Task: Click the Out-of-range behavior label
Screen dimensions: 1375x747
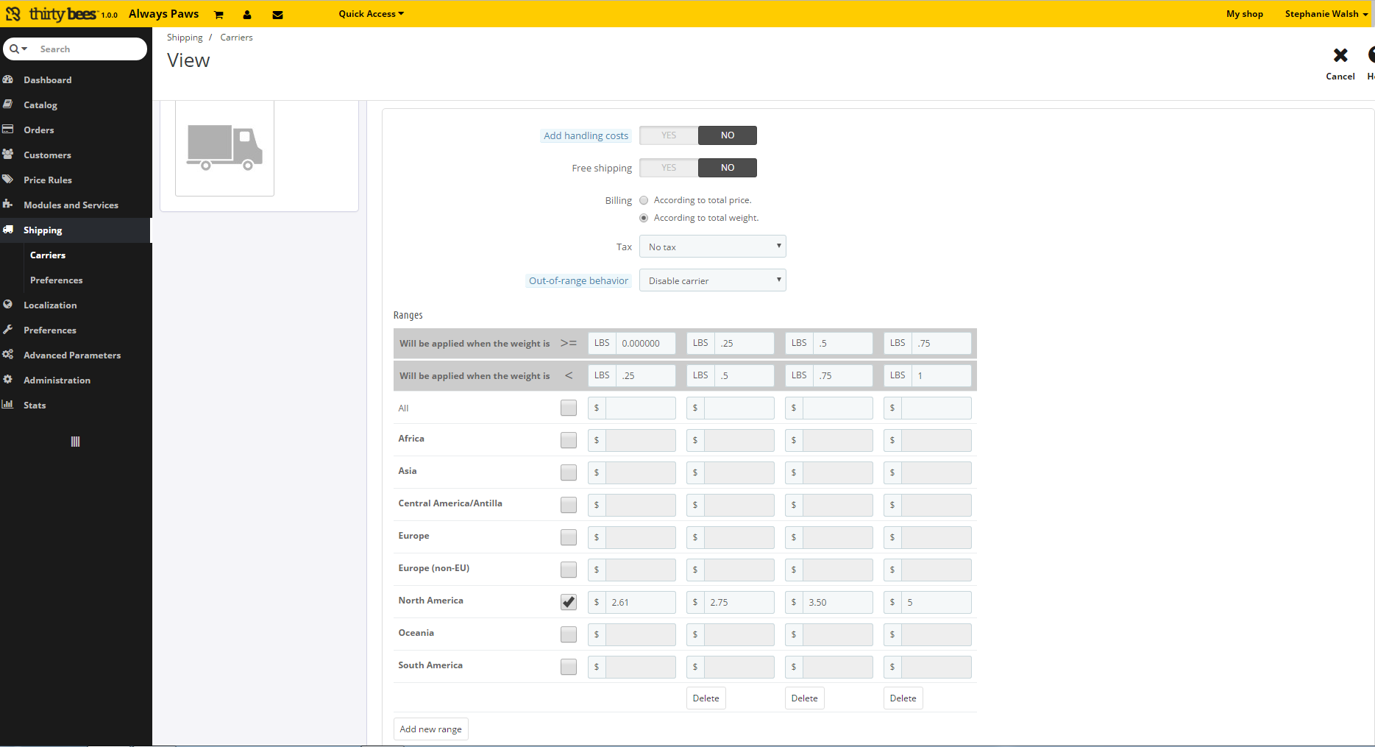Action: pyautogui.click(x=579, y=280)
